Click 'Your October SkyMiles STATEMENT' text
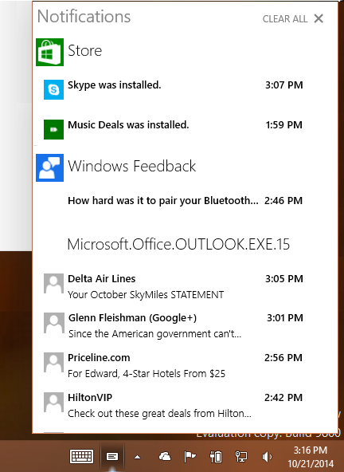Image resolution: width=344 pixels, height=472 pixels. click(146, 295)
